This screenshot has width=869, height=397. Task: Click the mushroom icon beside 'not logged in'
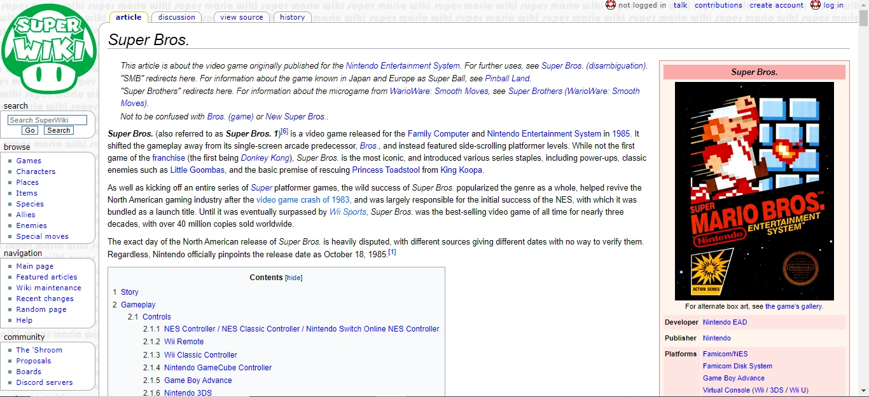[x=611, y=5]
